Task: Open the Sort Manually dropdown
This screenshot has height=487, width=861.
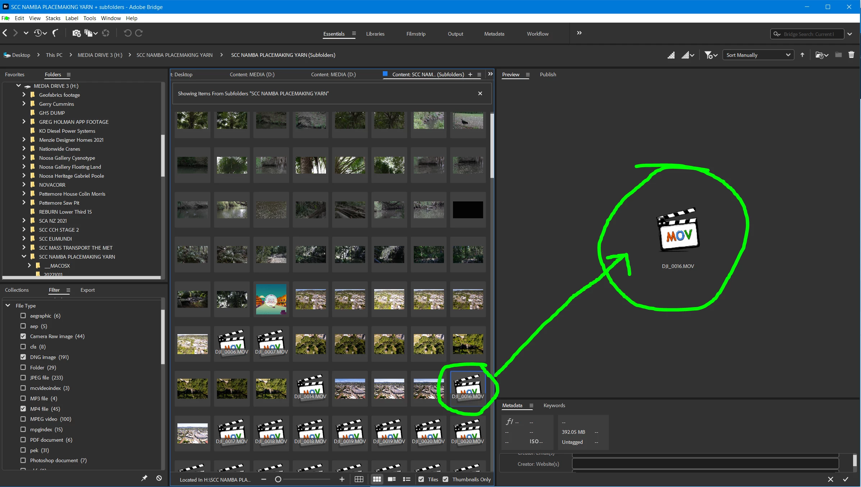Action: click(758, 55)
